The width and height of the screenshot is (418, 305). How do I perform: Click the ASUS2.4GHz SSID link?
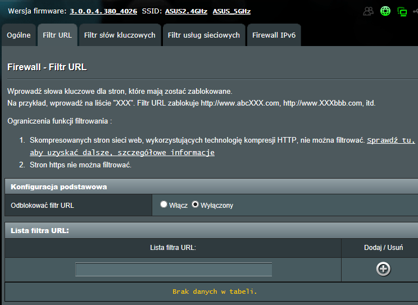[186, 11]
